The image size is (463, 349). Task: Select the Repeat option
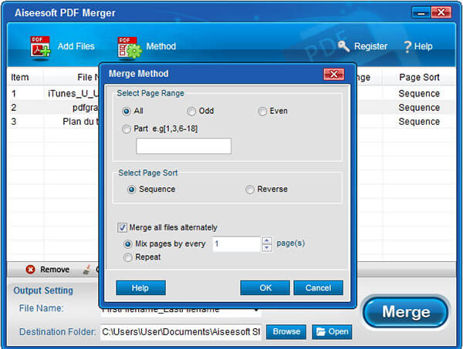coord(127,257)
